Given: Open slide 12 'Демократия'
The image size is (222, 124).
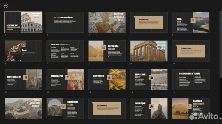Looking at the screenshot, I should (x=65, y=80).
